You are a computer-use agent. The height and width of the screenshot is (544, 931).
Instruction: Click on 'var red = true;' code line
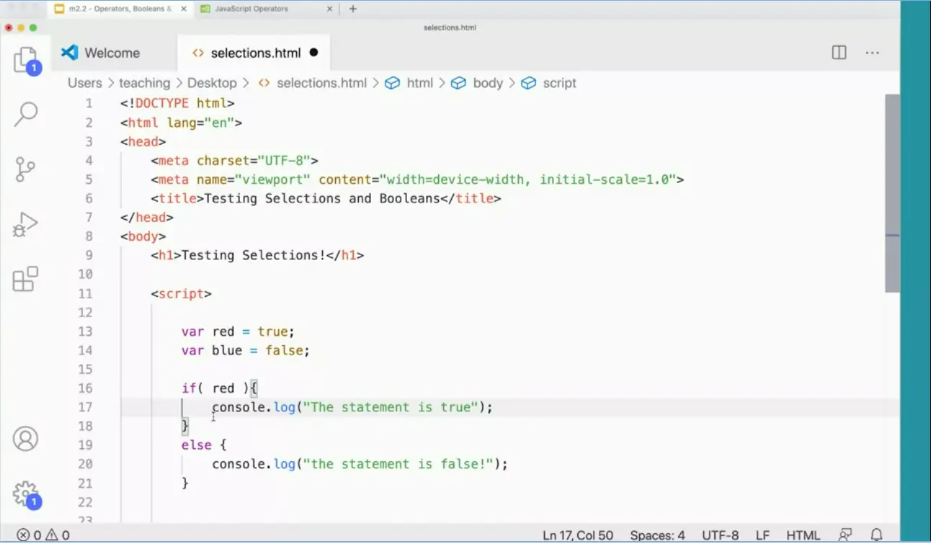pos(238,331)
